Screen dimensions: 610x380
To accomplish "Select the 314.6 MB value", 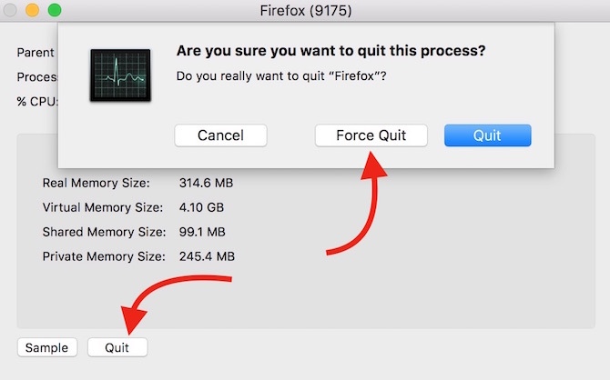I will tap(207, 183).
